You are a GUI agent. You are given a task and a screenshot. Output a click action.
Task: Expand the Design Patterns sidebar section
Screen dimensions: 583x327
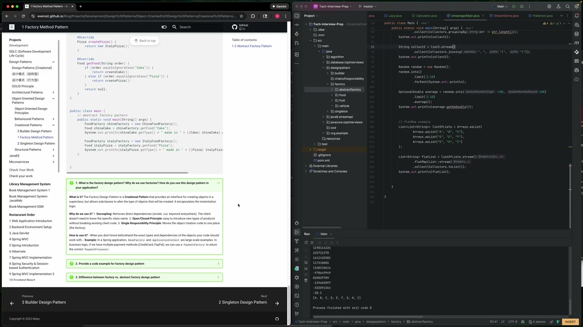53,62
